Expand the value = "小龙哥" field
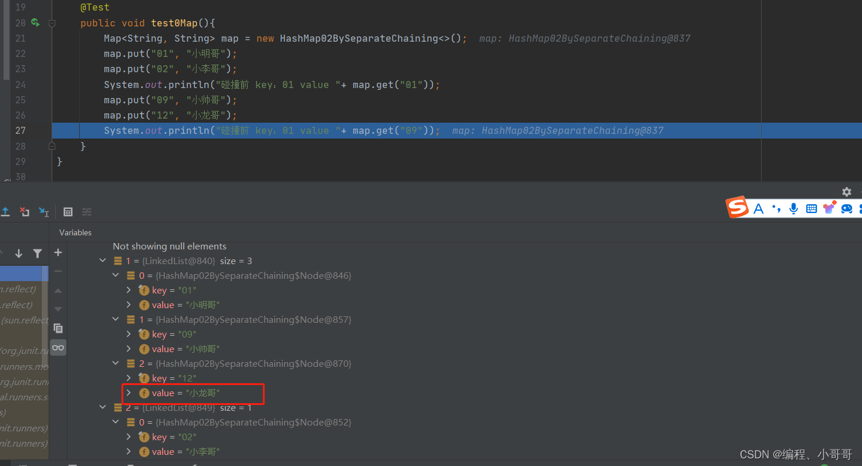This screenshot has height=466, width=862. 129,393
